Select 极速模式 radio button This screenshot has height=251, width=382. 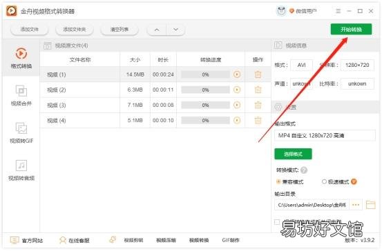tap(324, 181)
